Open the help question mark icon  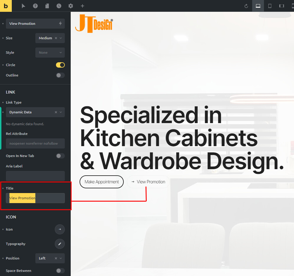35,6
